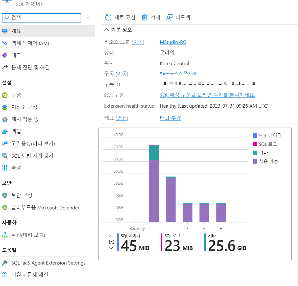Click the trash delete (삭제) icon

click(x=144, y=17)
